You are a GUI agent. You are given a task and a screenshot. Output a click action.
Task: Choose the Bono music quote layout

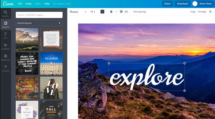(27, 64)
